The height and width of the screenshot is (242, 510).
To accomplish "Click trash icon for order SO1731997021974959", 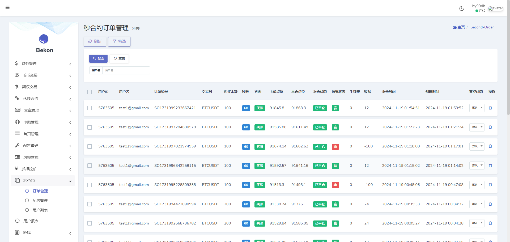I will tap(490, 146).
